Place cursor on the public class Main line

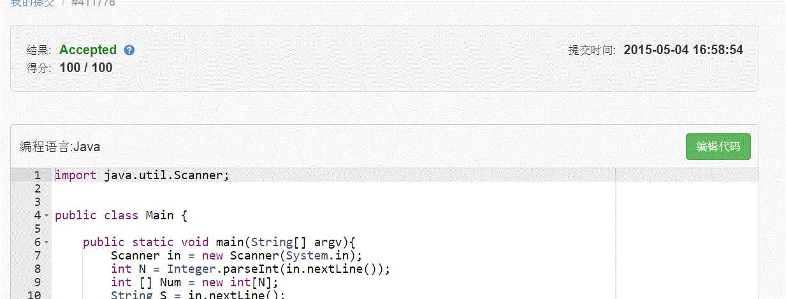121,215
